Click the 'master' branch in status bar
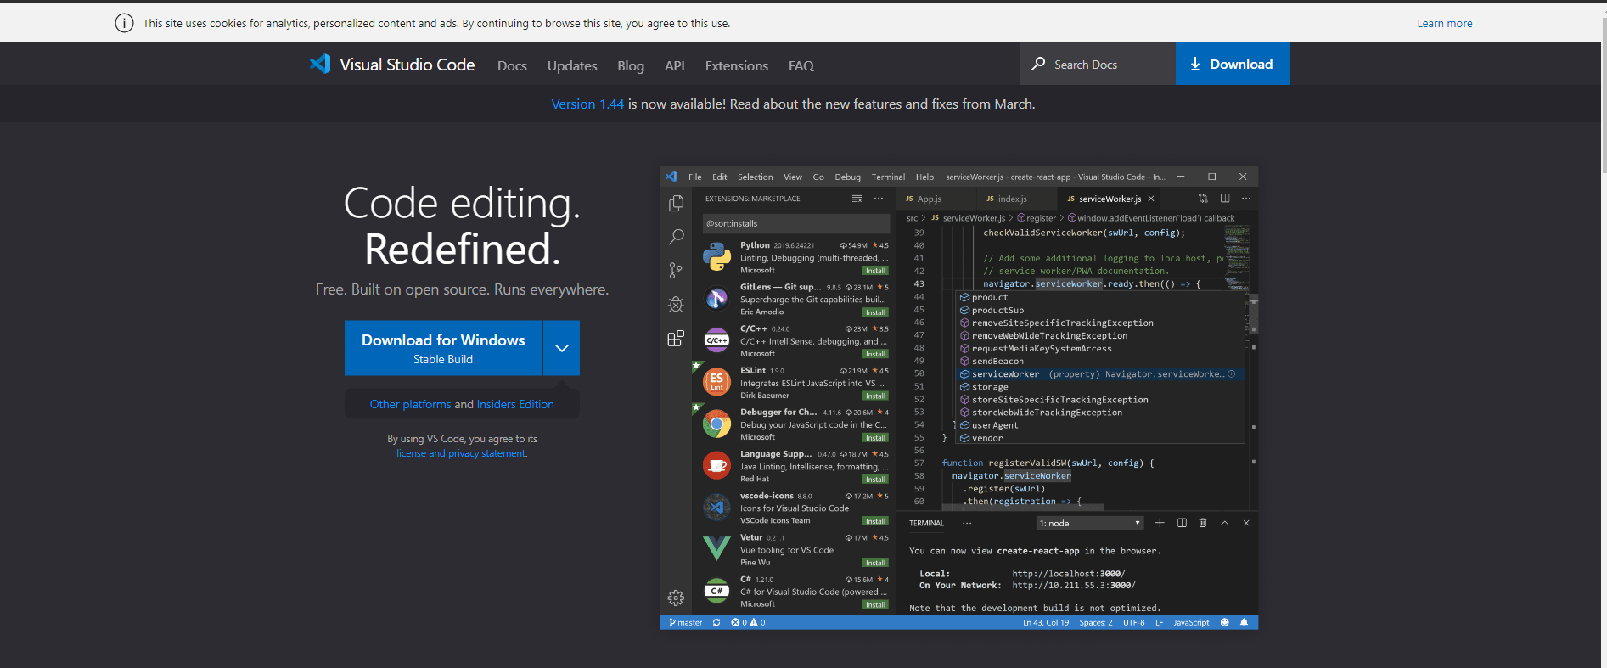This screenshot has height=668, width=1607. [x=686, y=622]
